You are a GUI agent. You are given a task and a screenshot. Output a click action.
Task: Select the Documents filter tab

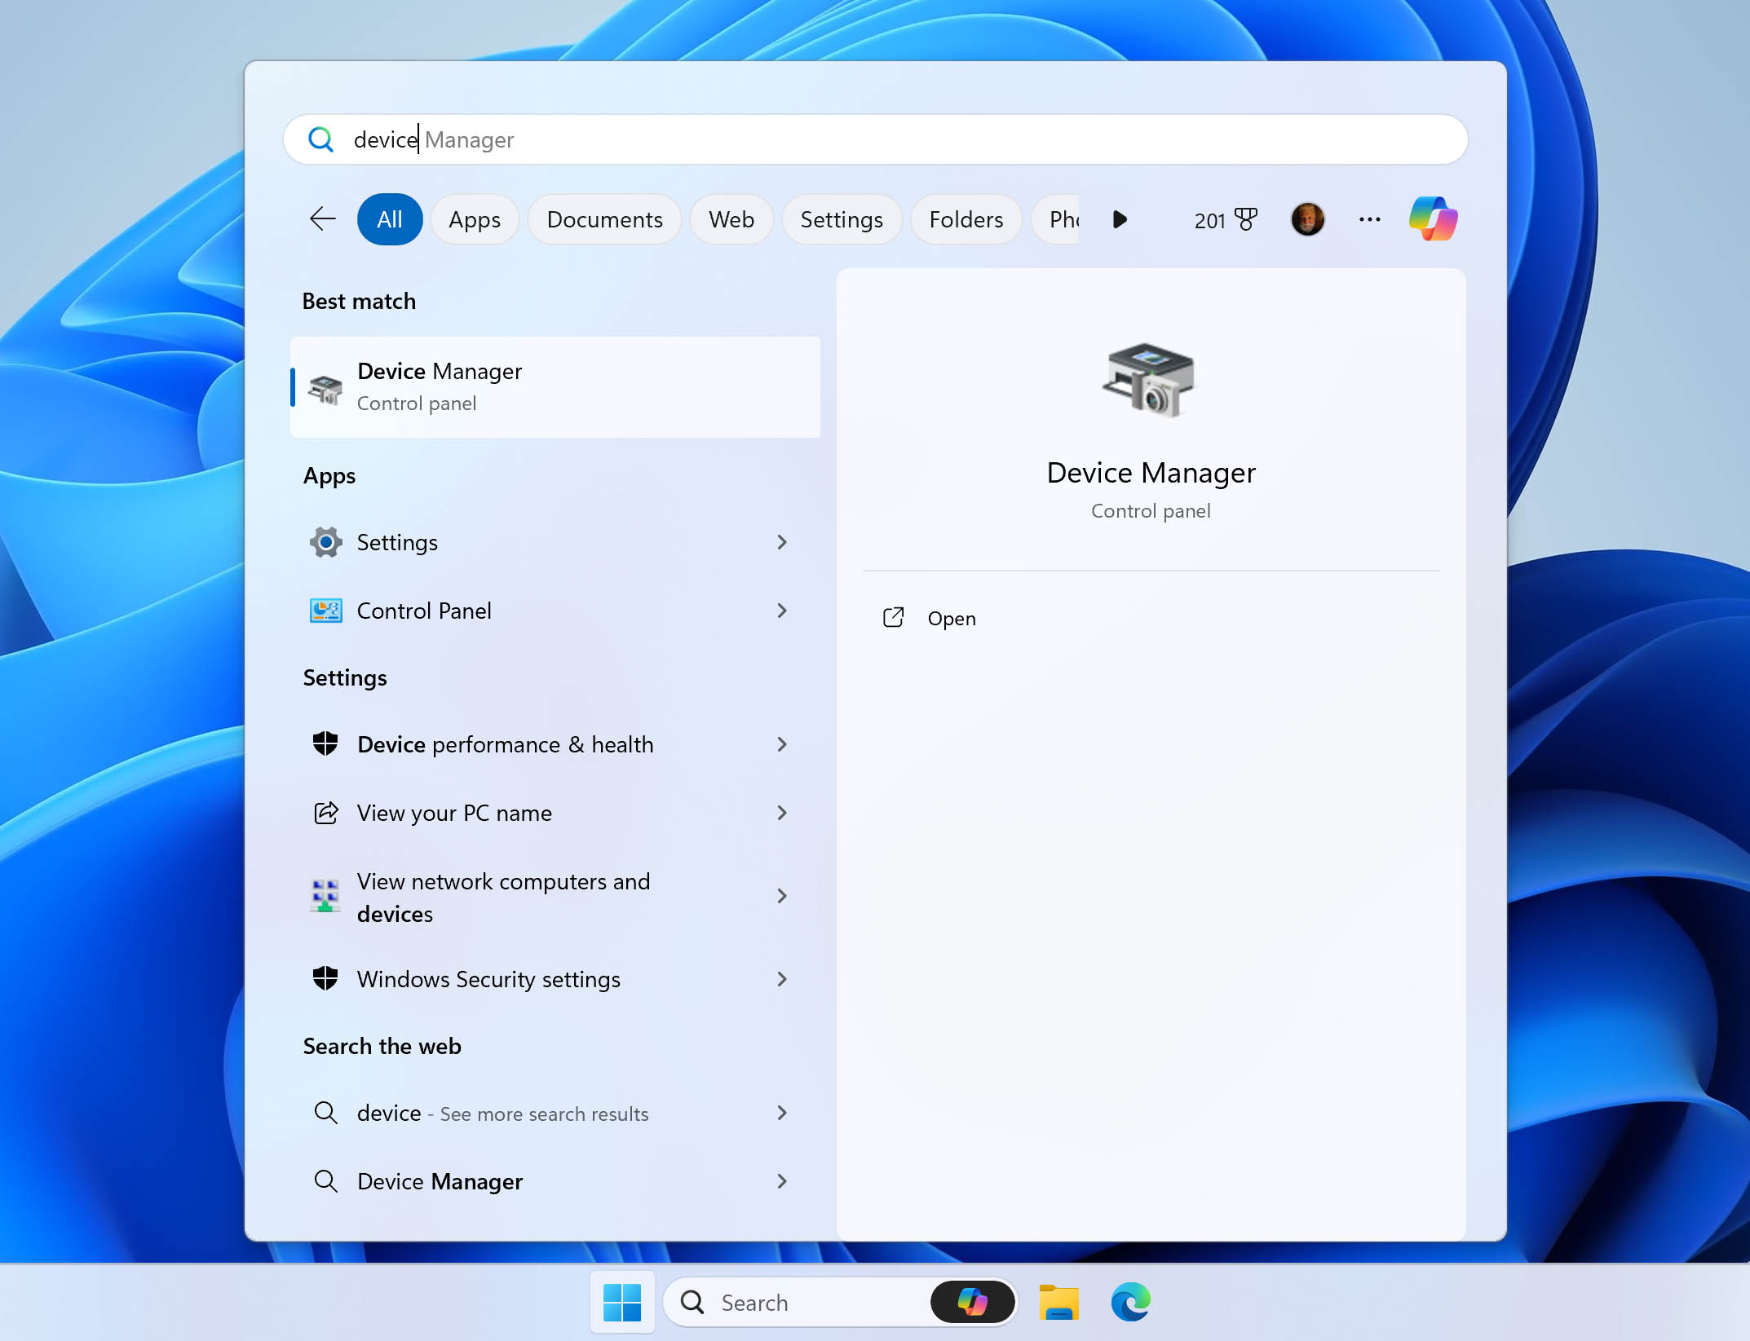click(x=603, y=220)
